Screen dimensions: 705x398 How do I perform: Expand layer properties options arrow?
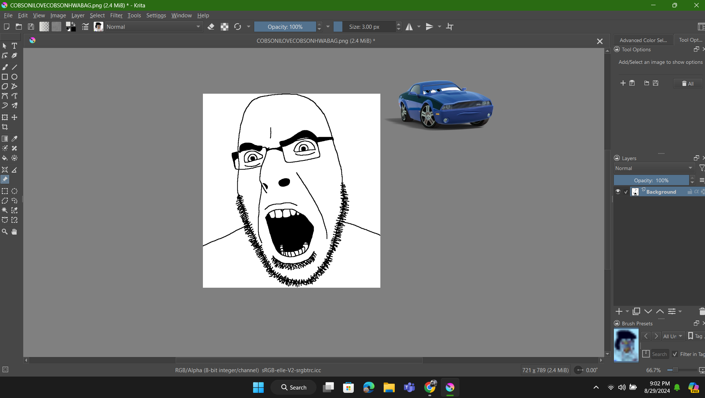tap(680, 311)
